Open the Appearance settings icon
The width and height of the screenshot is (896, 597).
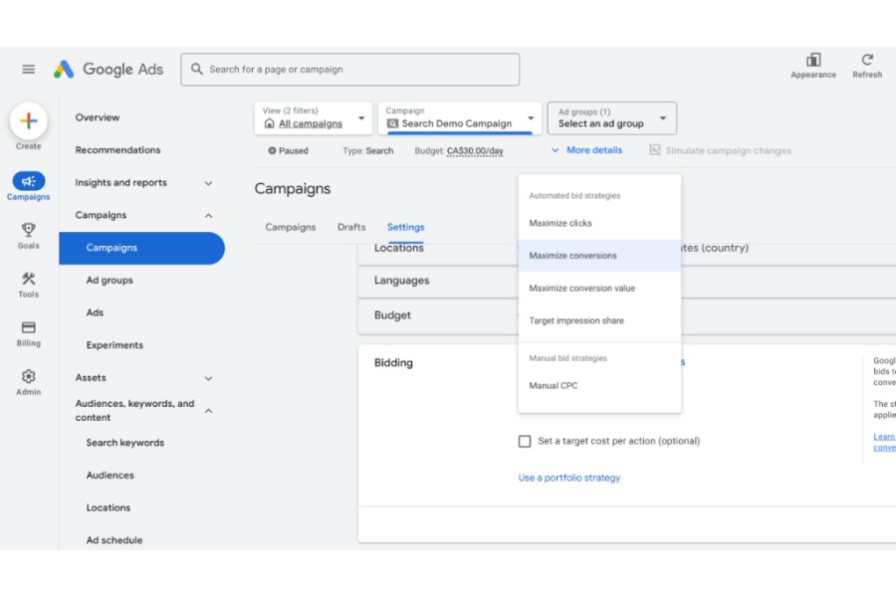tap(813, 60)
